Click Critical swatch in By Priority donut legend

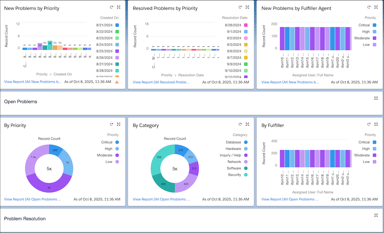tap(117, 142)
